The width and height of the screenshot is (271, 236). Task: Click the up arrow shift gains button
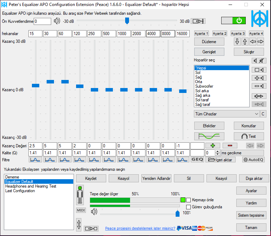[245, 41]
